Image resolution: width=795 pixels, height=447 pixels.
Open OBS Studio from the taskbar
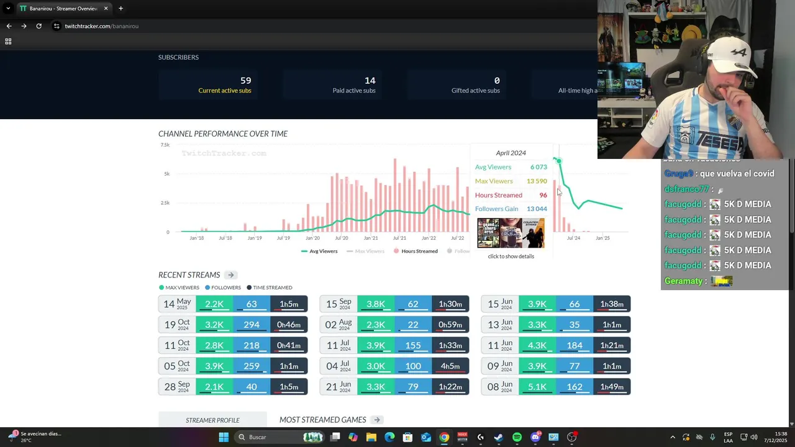[x=572, y=437]
